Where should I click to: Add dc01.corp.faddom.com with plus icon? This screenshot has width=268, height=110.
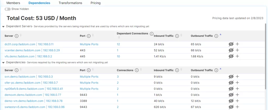pos(237,44)
